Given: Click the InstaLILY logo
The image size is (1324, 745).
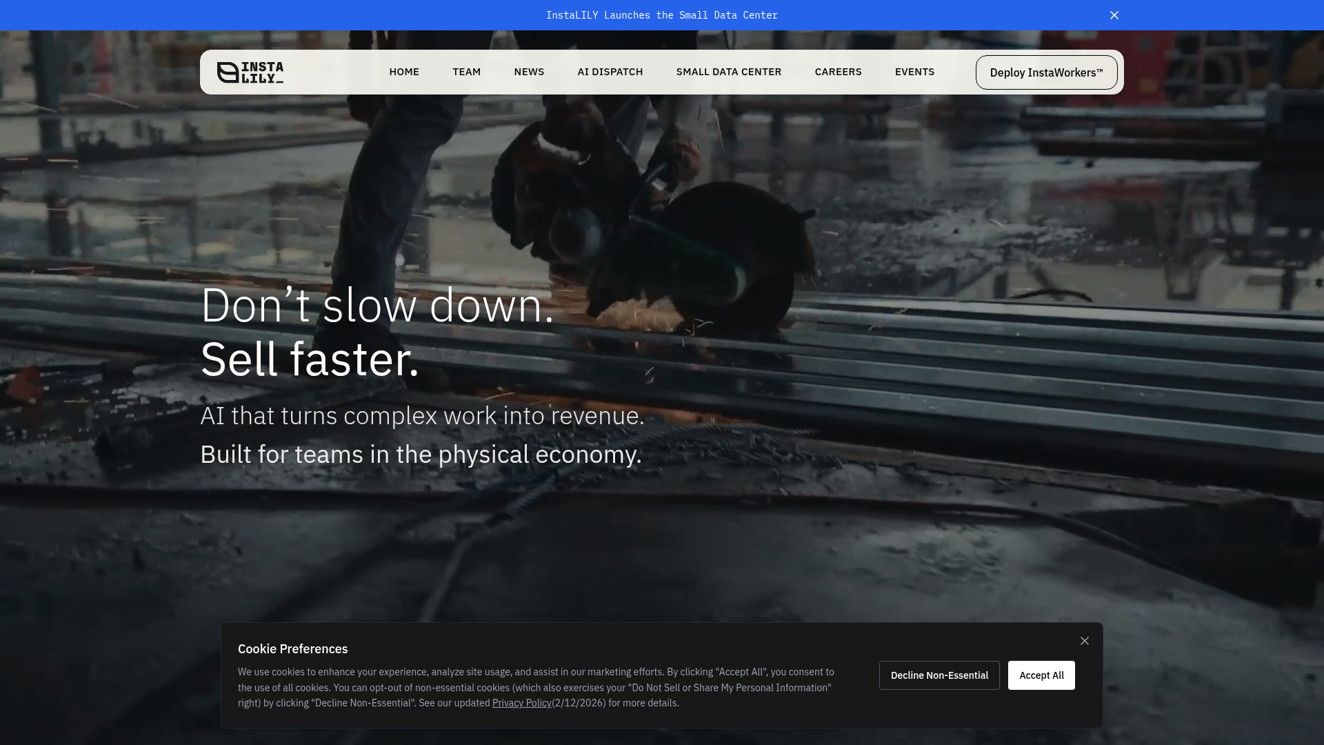Looking at the screenshot, I should [x=250, y=72].
